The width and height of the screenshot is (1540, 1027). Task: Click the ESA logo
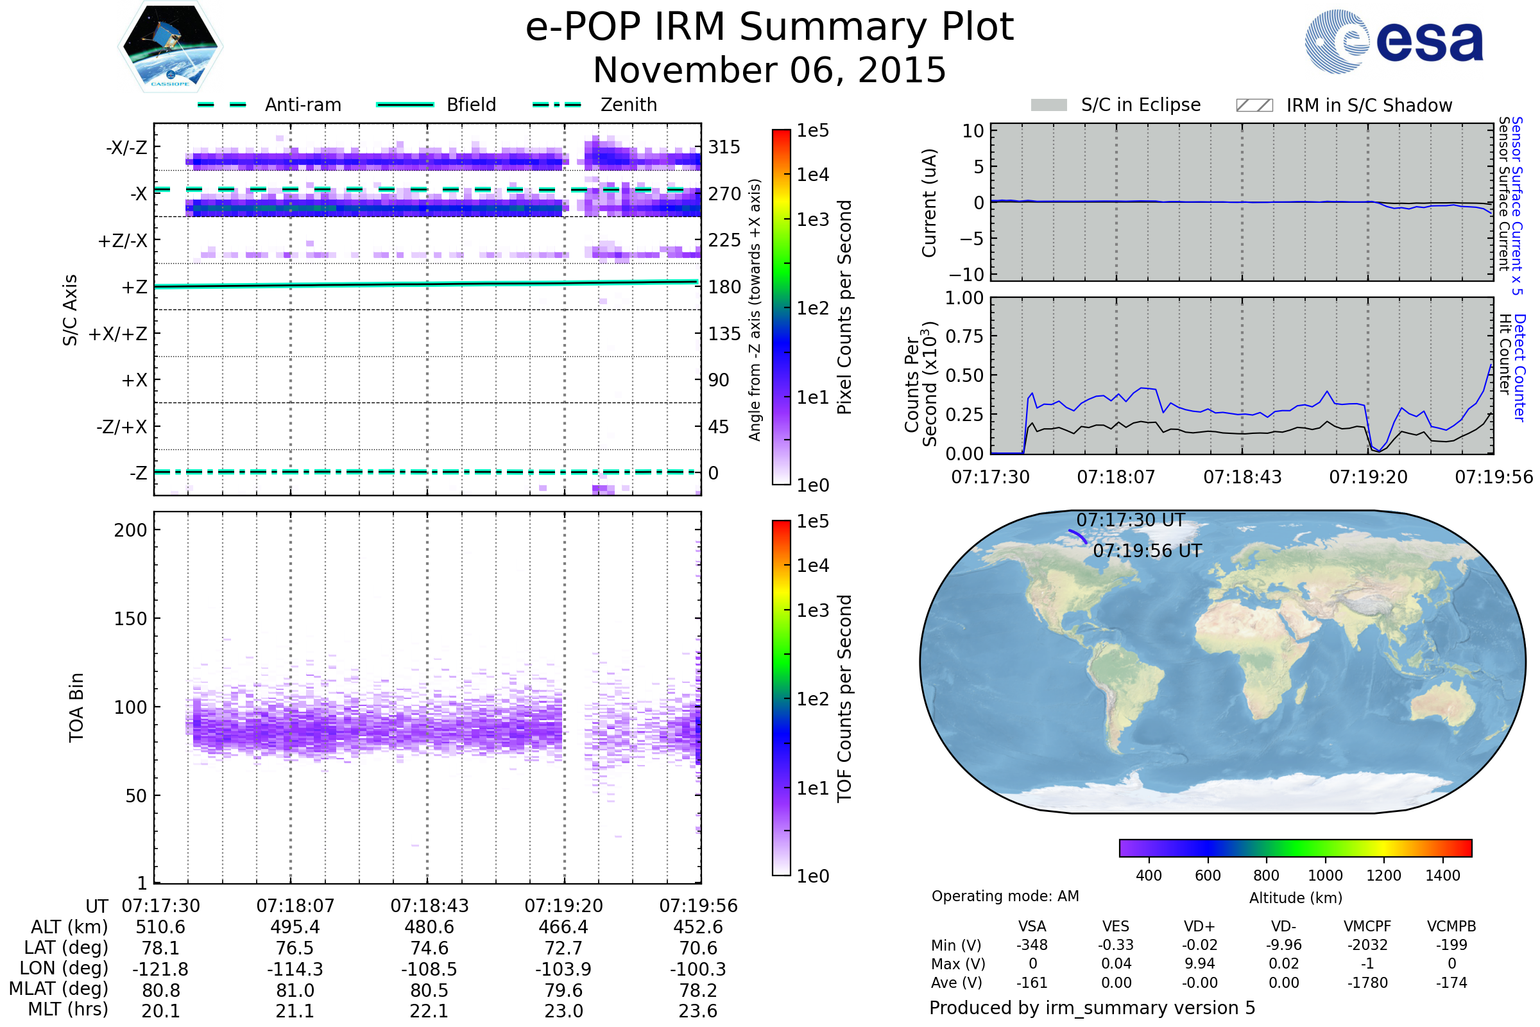(1393, 42)
